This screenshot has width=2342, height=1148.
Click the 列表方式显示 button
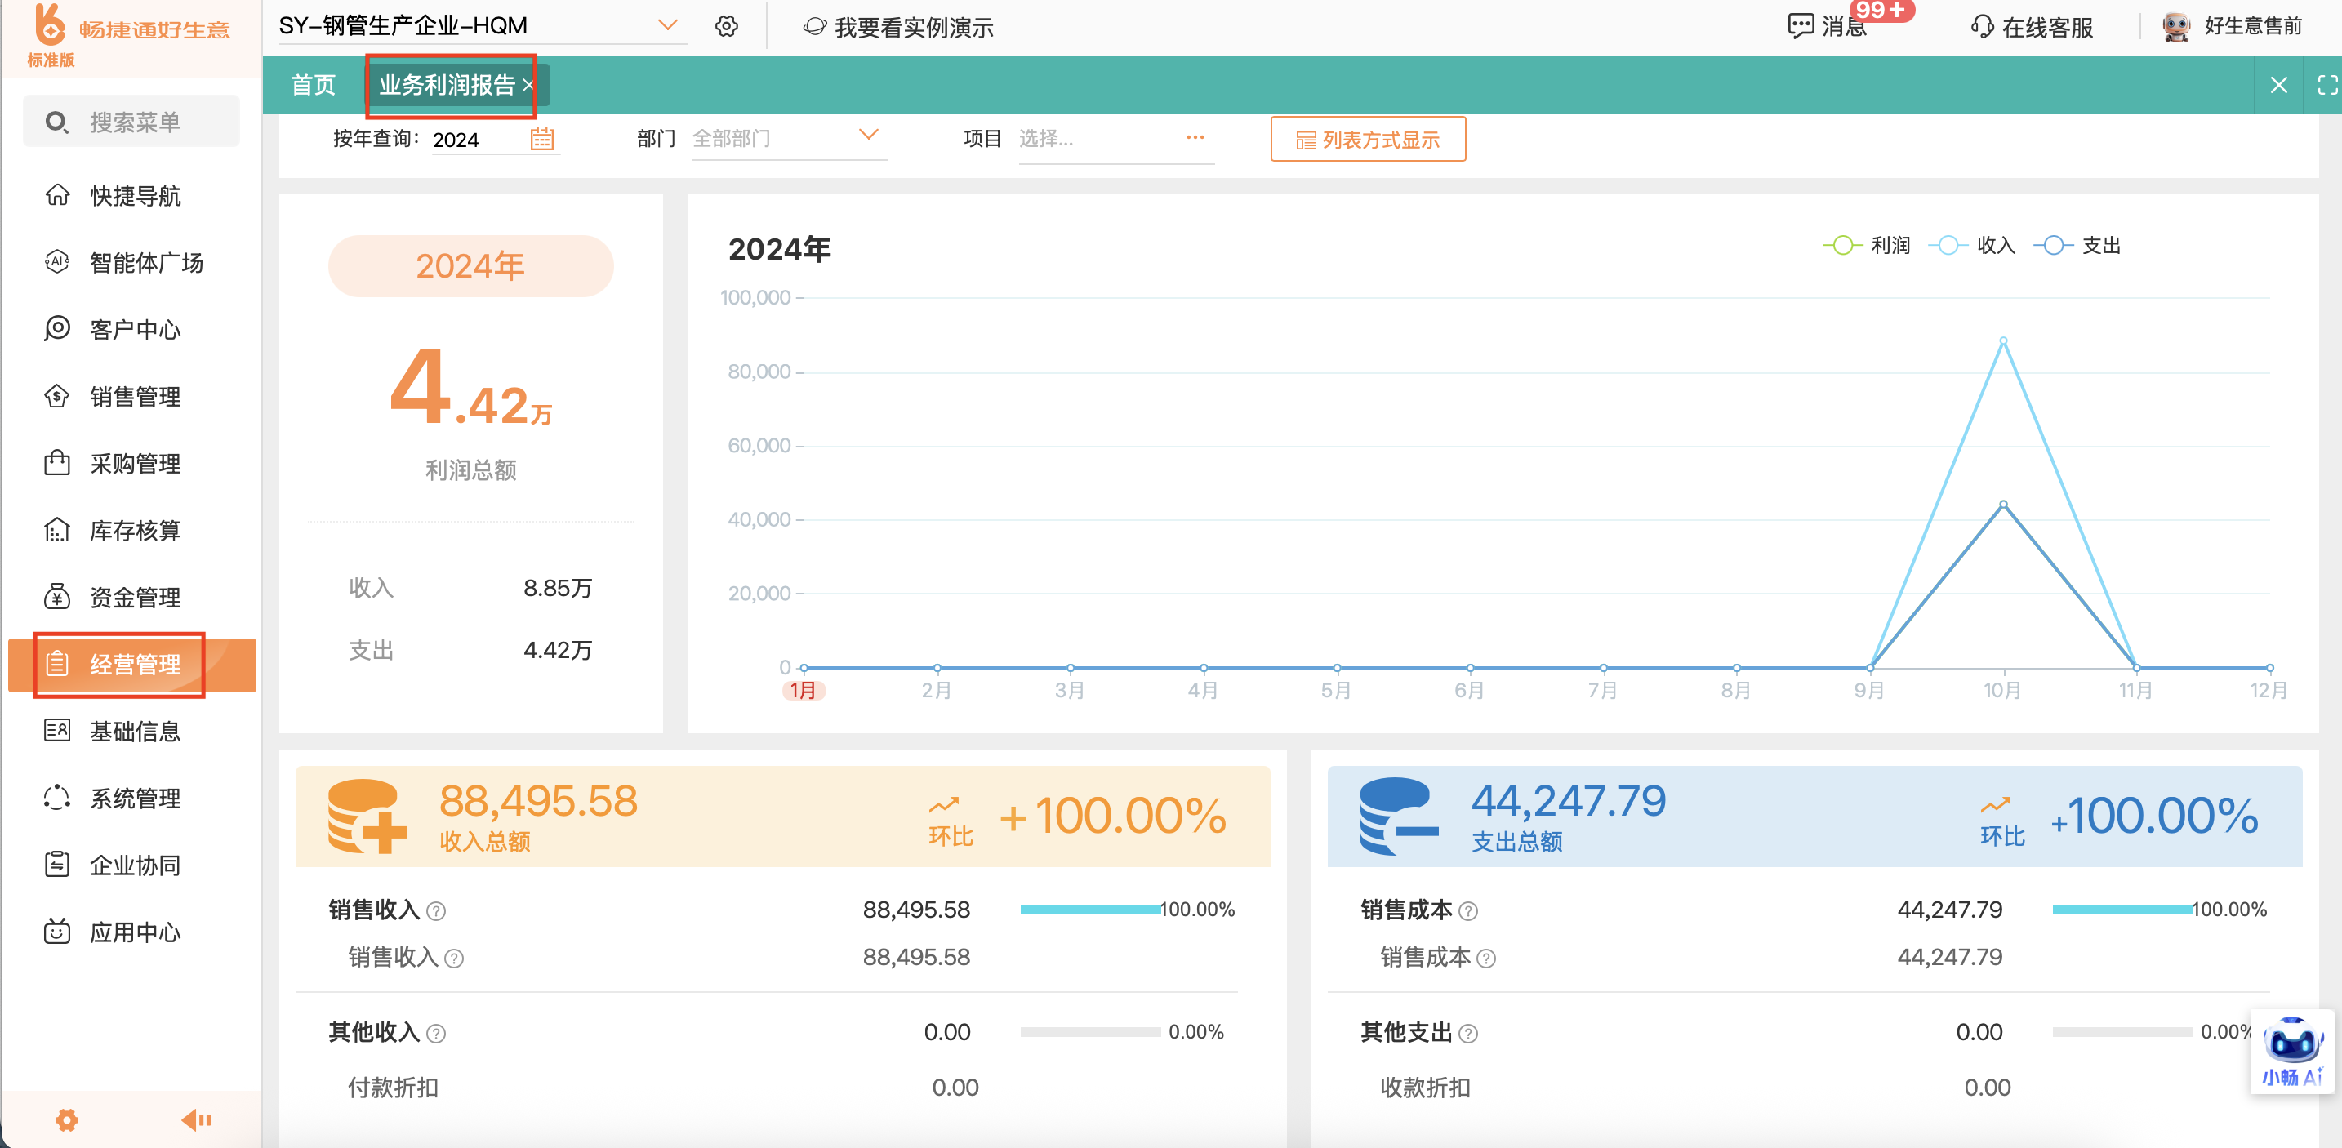point(1367,140)
